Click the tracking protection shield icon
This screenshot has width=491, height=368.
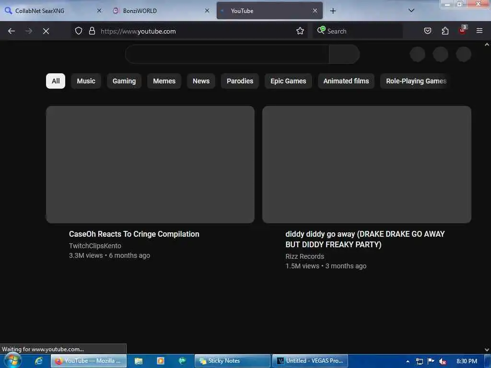pyautogui.click(x=79, y=31)
